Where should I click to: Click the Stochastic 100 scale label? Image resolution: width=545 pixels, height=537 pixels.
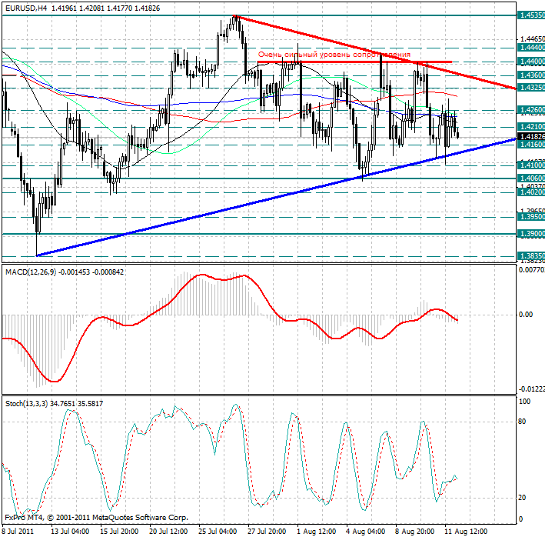[x=524, y=402]
